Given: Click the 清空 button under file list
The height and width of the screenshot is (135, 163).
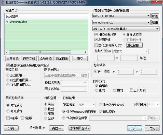Looking at the screenshot, I should (80, 59).
